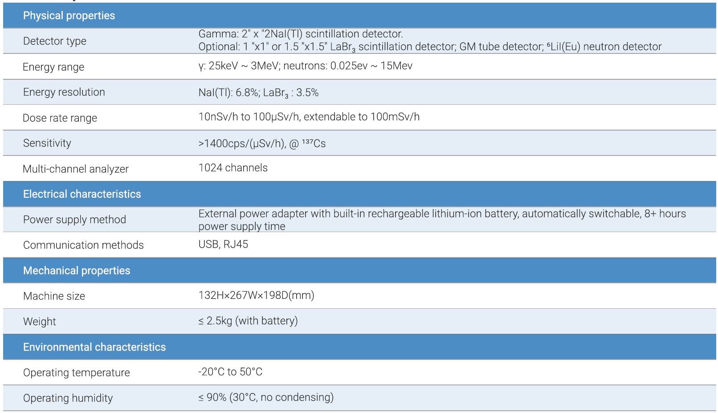Viewport: 718px width, 413px height.
Task: Click the Weight value ≤ 2.5kg
Action: point(248,321)
